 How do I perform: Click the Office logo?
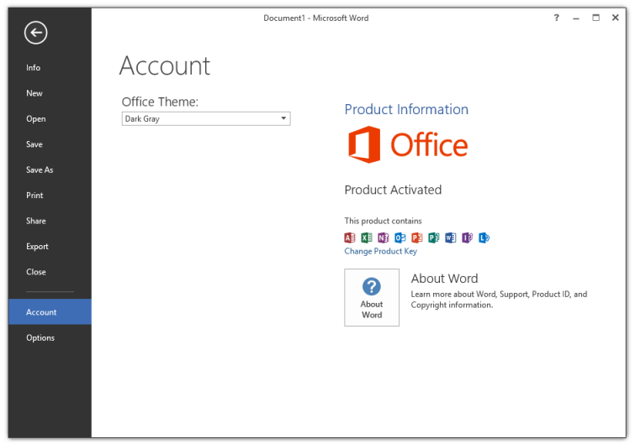(408, 144)
